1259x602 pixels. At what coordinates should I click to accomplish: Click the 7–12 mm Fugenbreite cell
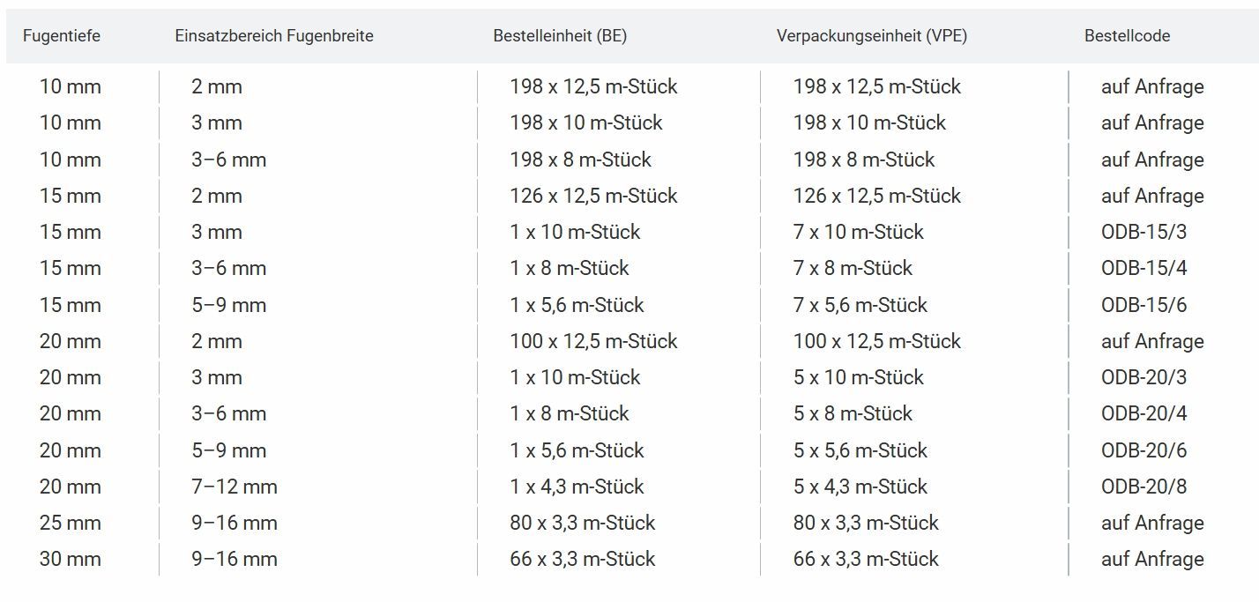[235, 487]
